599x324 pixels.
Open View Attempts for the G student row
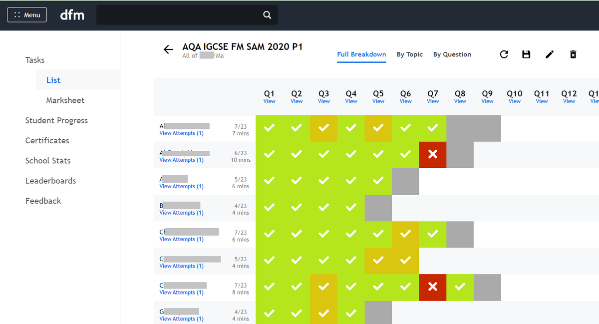pyautogui.click(x=181, y=319)
